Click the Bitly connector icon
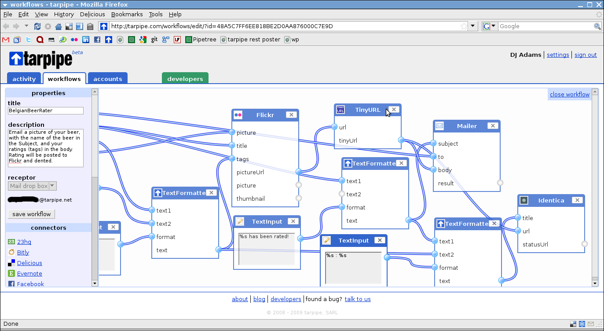The image size is (604, 331). (11, 252)
